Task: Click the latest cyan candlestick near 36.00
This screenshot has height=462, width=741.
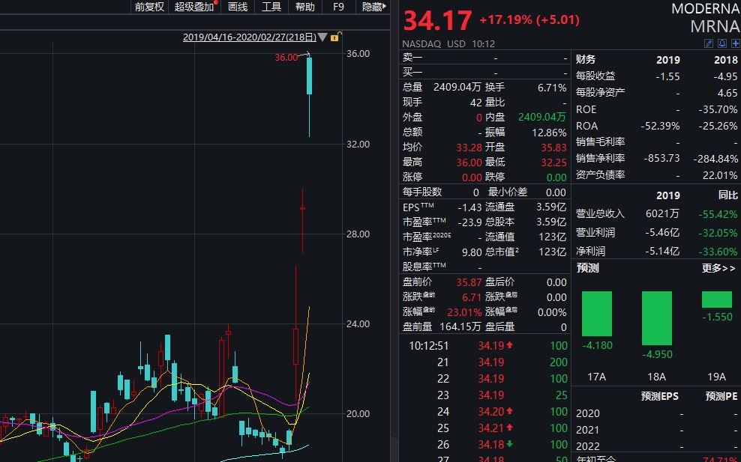Action: point(310,76)
